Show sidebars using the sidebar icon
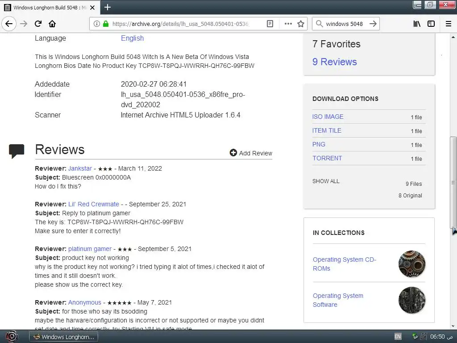 click(x=431, y=24)
